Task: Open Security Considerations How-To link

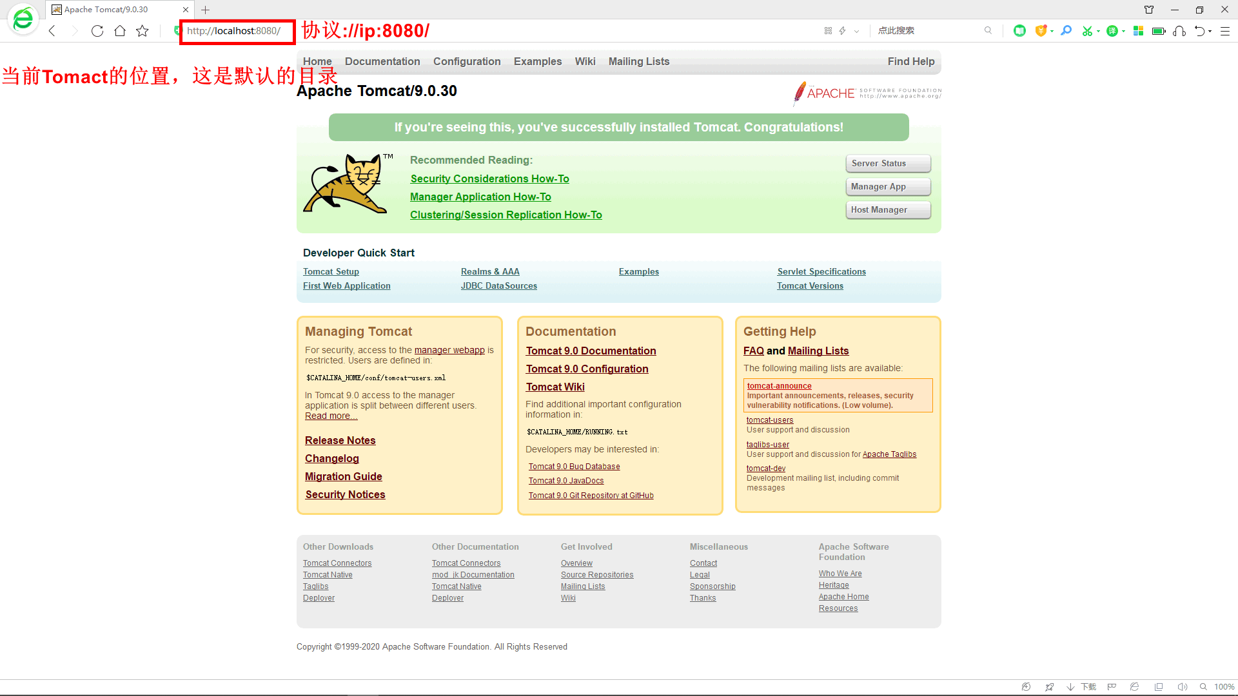Action: tap(489, 179)
